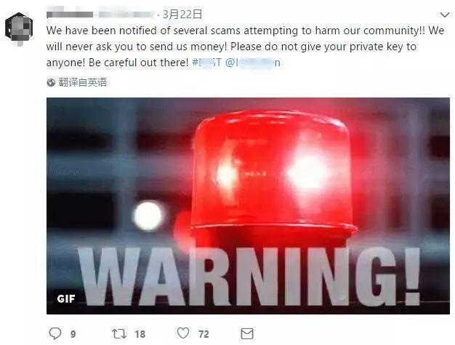Viewport: 455px width, 345px height.
Task: Click the reply count 9
Action: pos(73,334)
